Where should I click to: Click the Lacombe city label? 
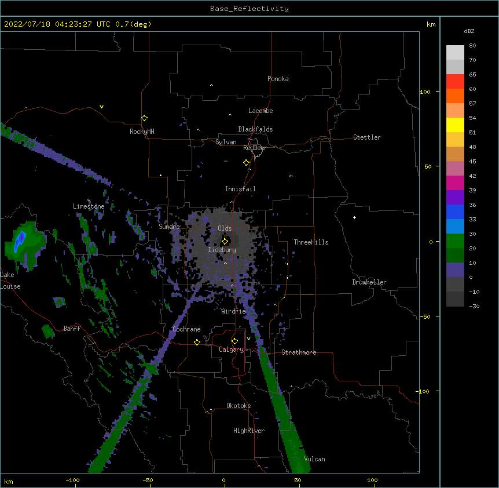260,111
